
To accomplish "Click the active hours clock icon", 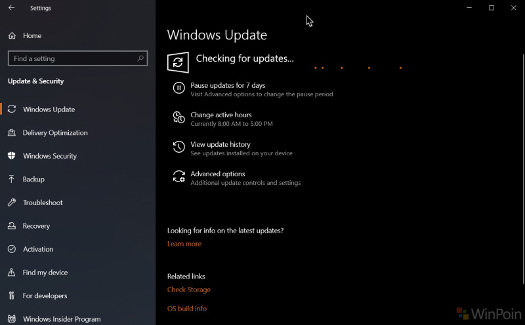I will click(x=178, y=117).
